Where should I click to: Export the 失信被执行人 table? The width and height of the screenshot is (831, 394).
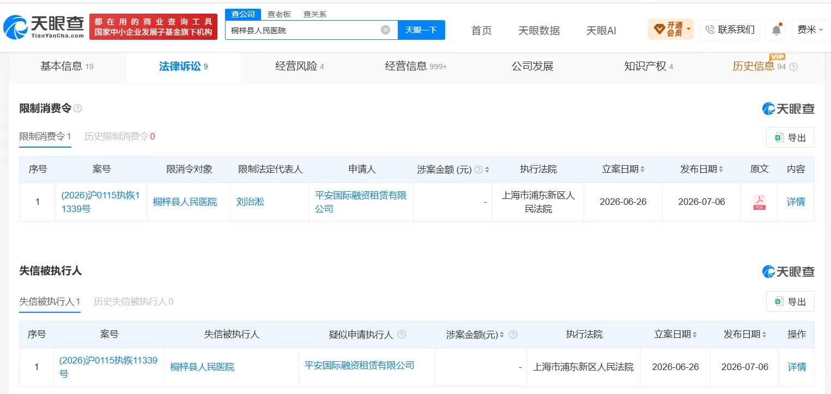coord(790,301)
